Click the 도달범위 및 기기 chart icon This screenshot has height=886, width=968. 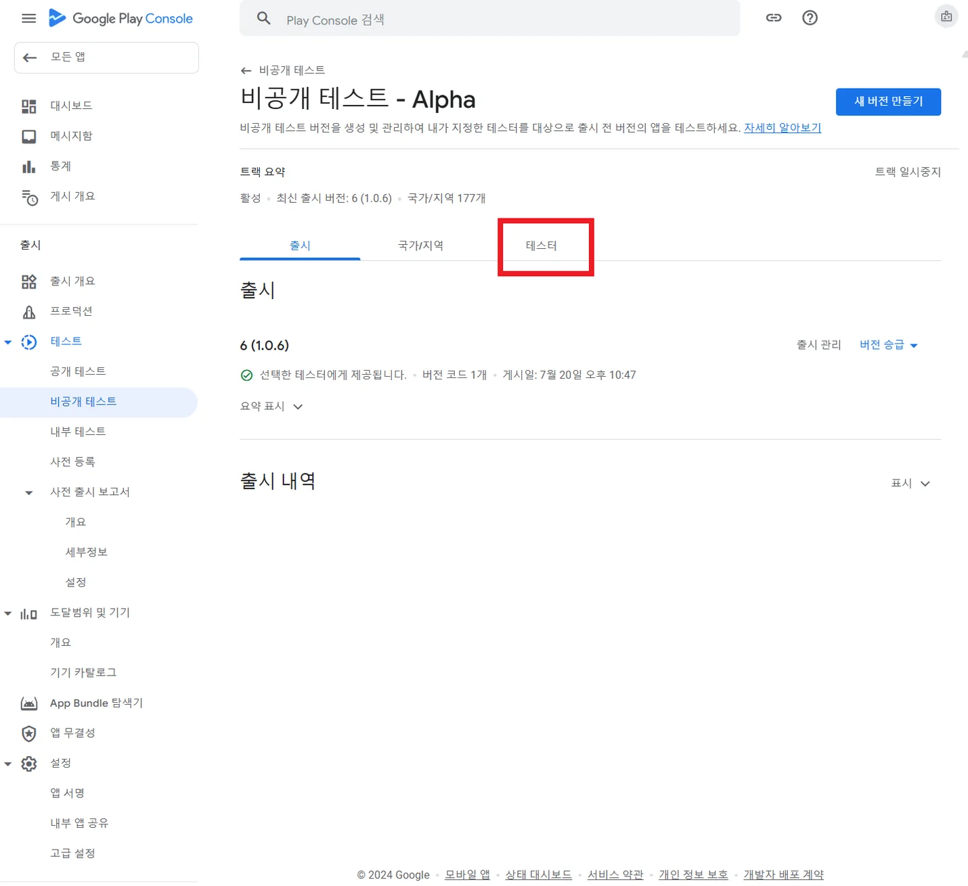click(x=28, y=613)
